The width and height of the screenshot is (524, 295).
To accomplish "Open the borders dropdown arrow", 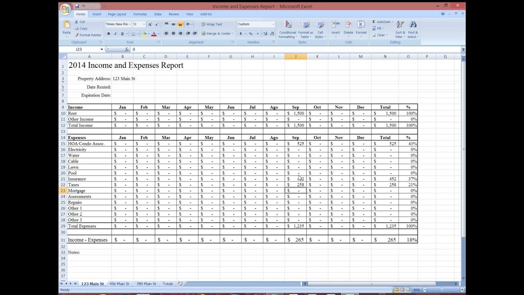I will (x=138, y=34).
